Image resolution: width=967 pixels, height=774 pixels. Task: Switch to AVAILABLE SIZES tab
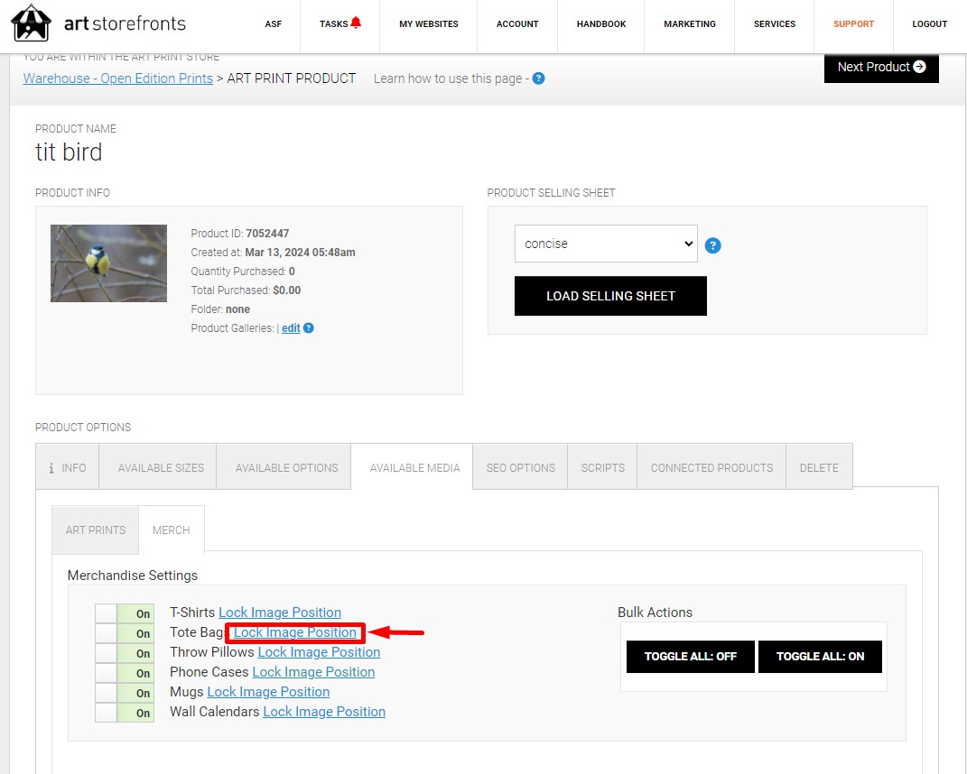pyautogui.click(x=161, y=467)
